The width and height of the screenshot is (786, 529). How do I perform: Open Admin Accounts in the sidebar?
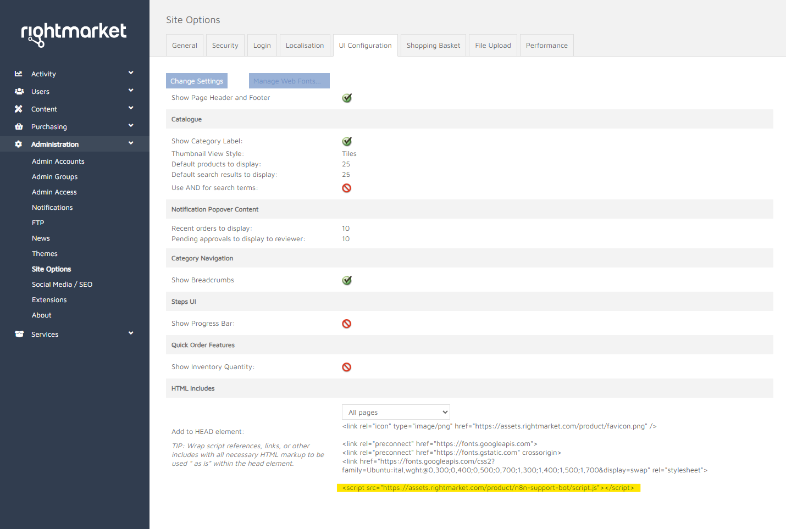click(x=58, y=162)
